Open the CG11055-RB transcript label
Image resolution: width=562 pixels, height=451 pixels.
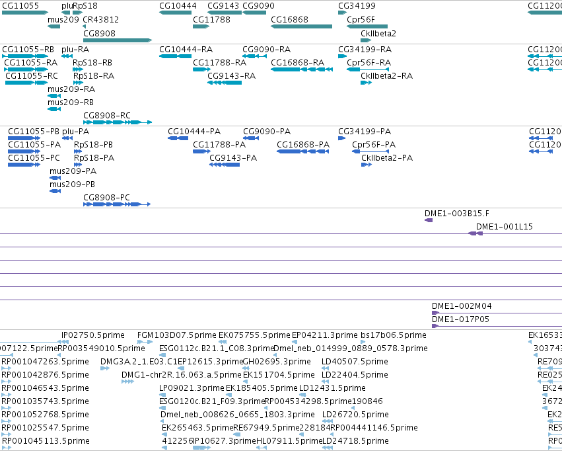pos(28,49)
